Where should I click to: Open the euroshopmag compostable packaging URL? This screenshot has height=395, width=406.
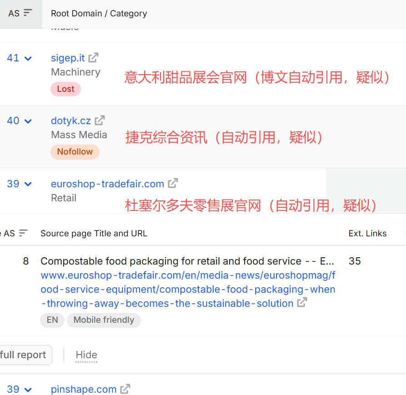tap(188, 289)
